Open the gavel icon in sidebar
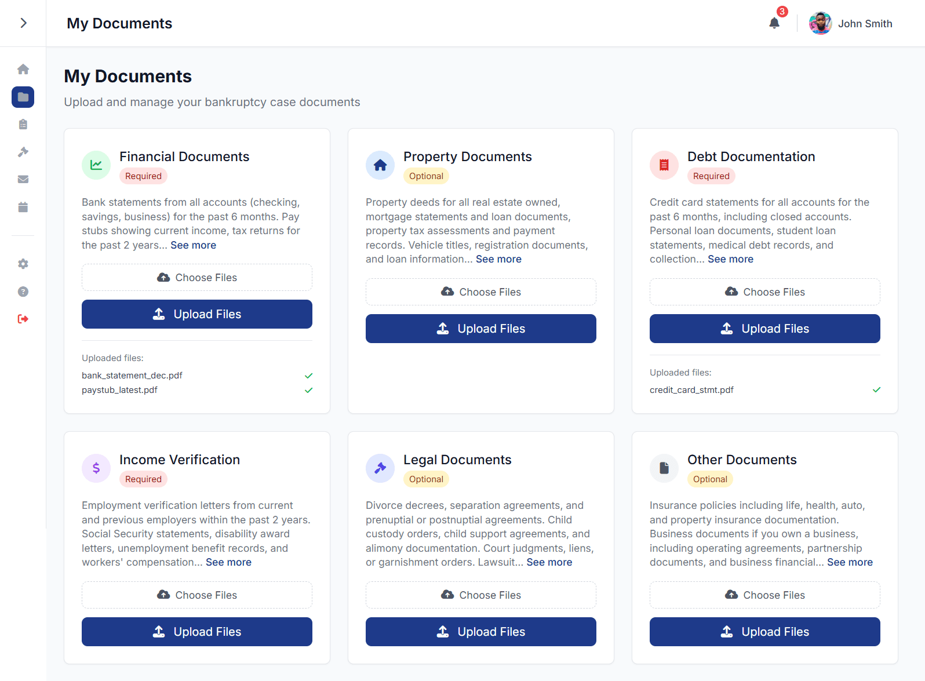 click(x=23, y=152)
